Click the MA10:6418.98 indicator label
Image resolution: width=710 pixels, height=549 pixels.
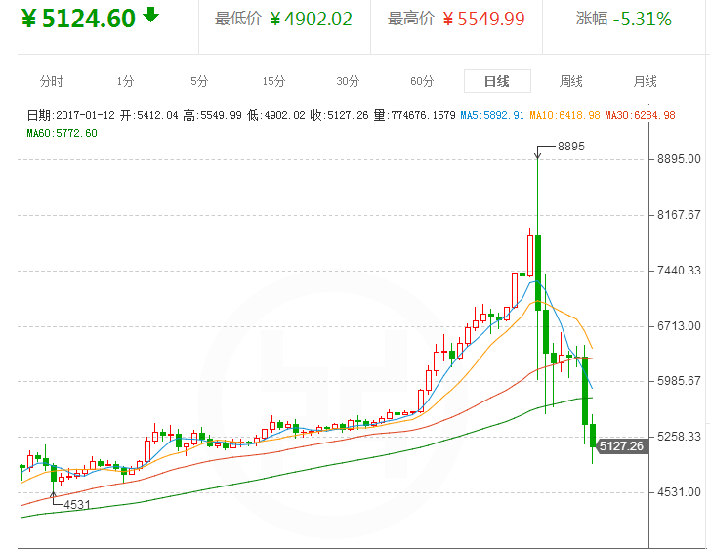point(564,115)
